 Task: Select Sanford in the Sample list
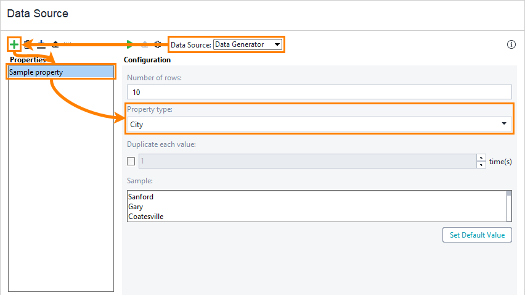click(141, 197)
